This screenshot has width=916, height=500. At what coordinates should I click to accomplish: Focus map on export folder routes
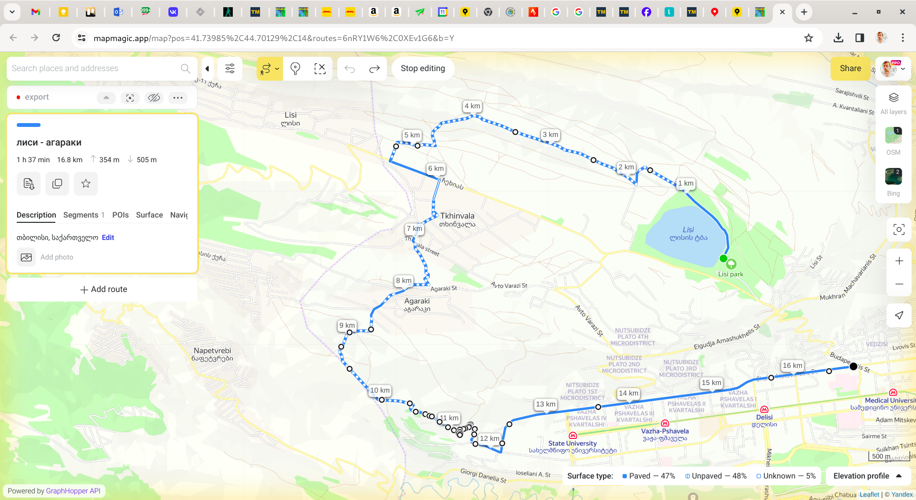(x=130, y=98)
